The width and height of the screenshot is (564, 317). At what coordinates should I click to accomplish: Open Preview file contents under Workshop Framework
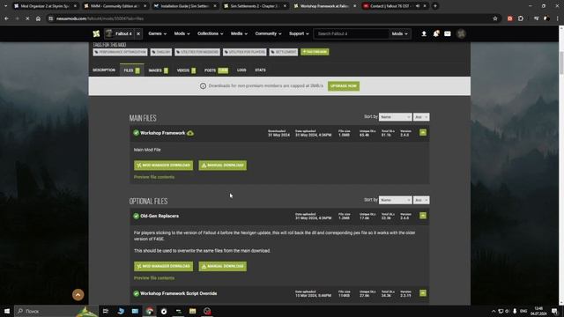(x=154, y=177)
